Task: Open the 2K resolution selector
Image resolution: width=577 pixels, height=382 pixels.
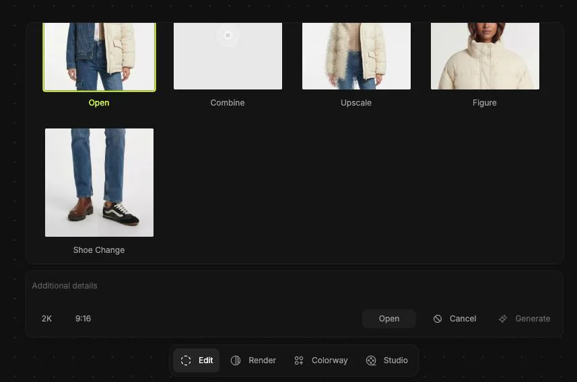Action: coord(46,319)
